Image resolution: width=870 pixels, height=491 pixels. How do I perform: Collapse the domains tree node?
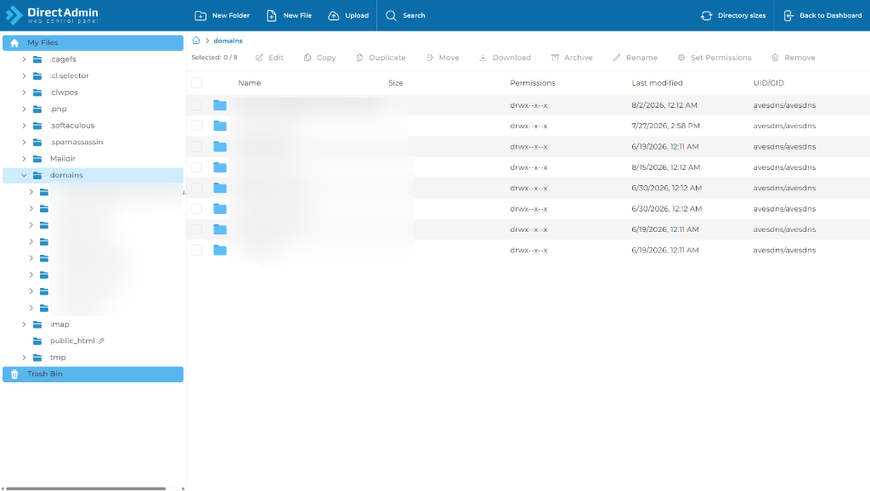(24, 175)
